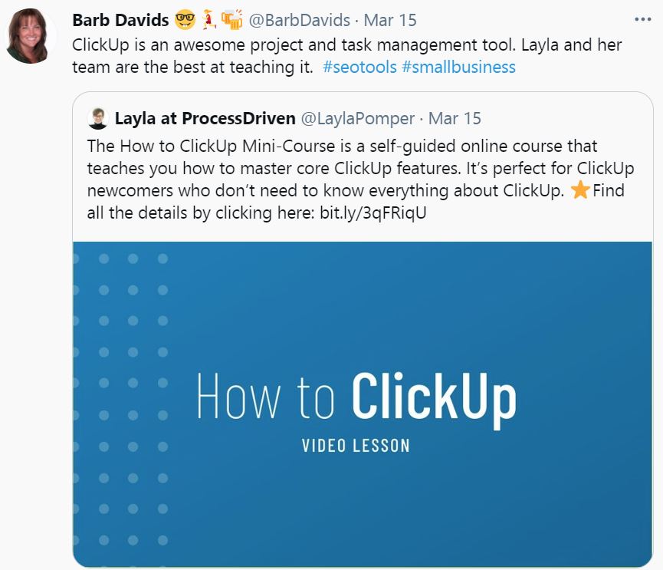
Task: Open the #smallbusiness hashtag
Action: [x=459, y=68]
